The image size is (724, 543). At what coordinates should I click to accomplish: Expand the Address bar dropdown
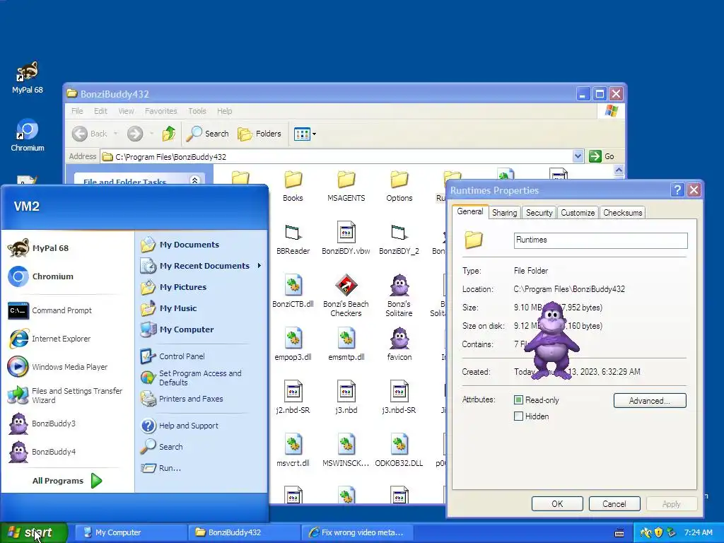(578, 156)
